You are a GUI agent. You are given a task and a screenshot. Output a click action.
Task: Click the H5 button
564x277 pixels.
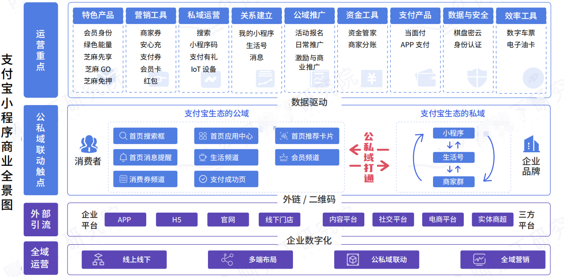point(176,220)
